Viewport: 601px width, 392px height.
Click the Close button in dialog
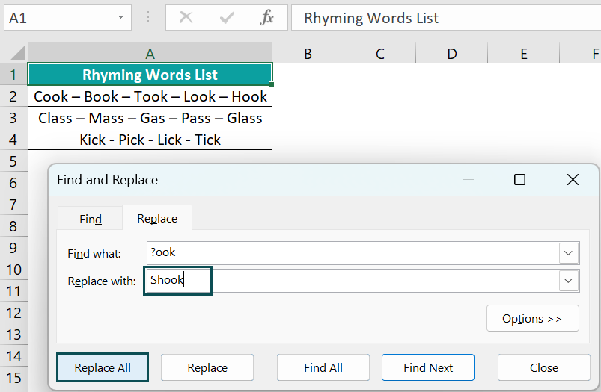[544, 367]
